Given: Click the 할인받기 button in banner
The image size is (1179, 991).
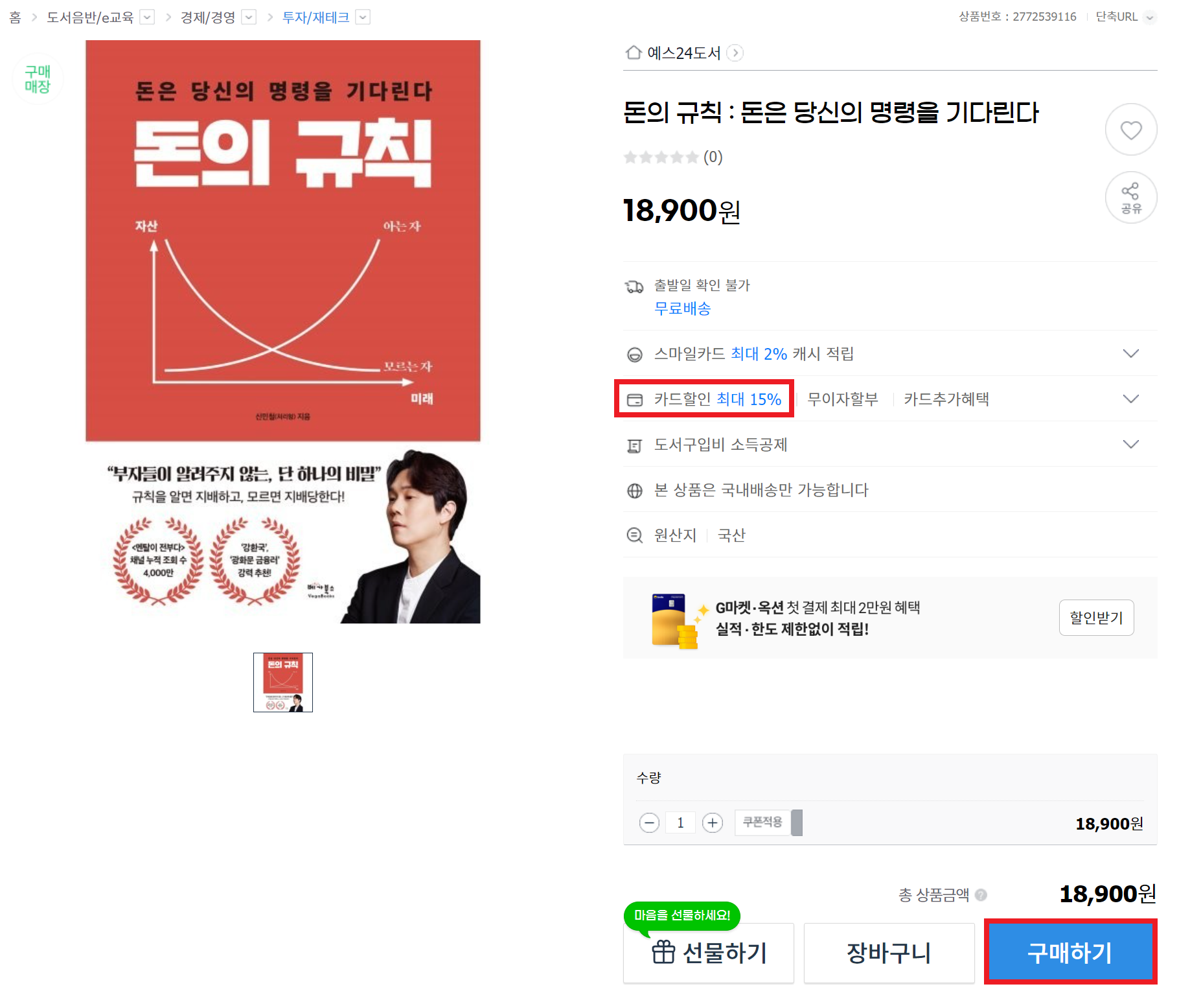Looking at the screenshot, I should 1096,618.
